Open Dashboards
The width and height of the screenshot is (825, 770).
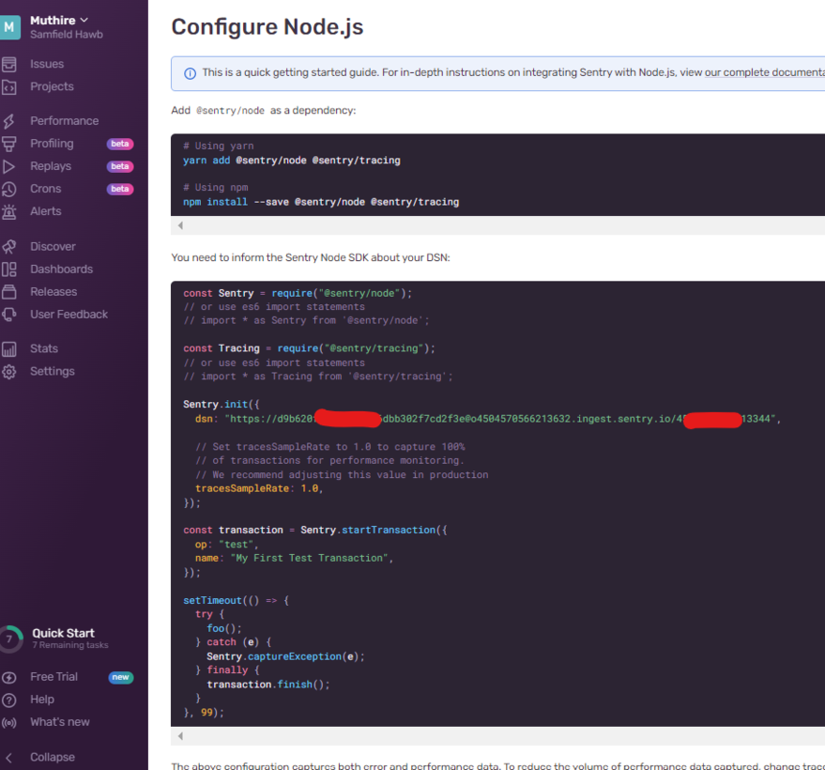point(62,269)
